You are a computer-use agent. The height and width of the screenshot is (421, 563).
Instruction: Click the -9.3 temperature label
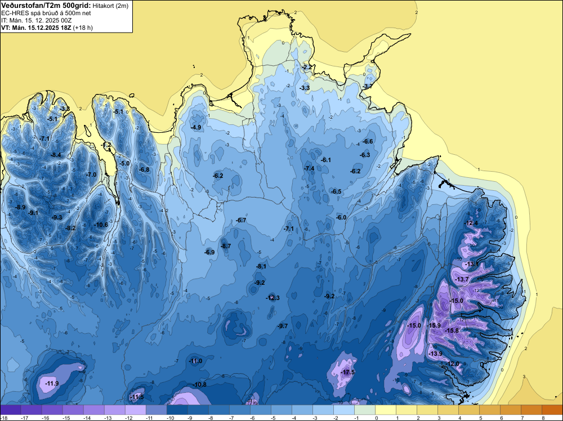(x=57, y=217)
